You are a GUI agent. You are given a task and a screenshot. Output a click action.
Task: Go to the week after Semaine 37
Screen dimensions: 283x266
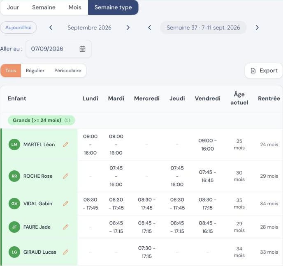click(x=257, y=28)
